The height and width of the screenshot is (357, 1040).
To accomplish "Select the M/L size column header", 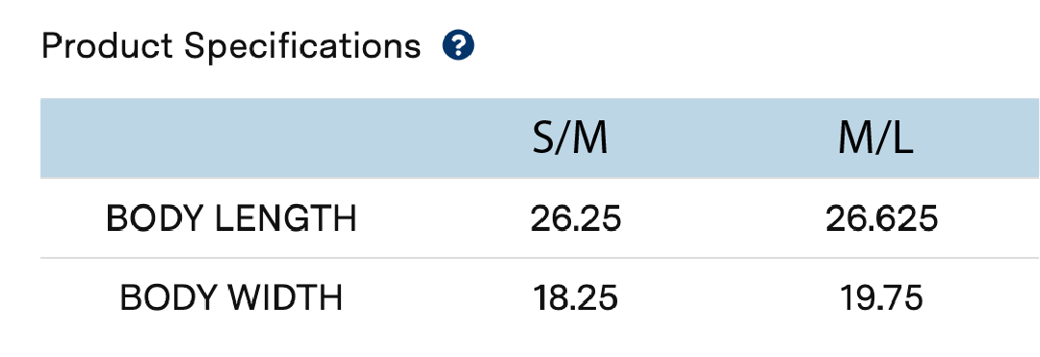I will 876,140.
